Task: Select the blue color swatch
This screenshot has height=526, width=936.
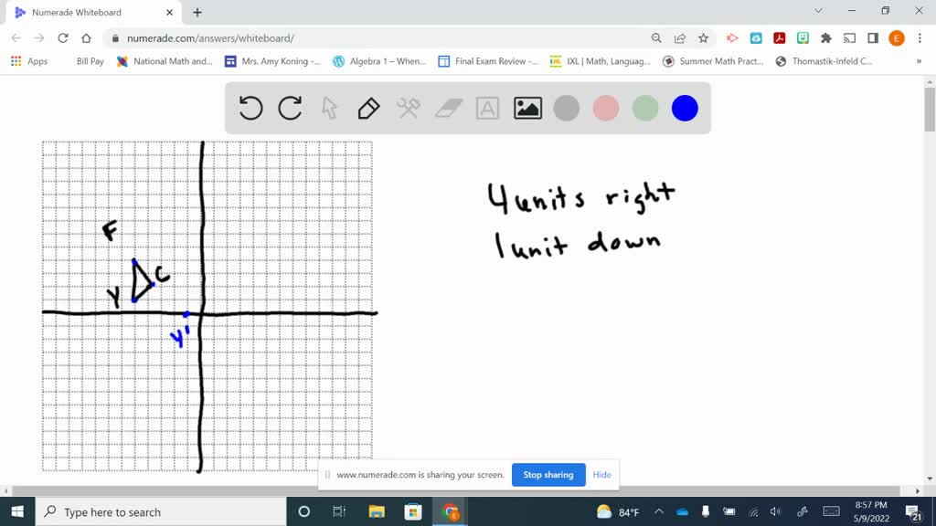Action: pyautogui.click(x=684, y=108)
